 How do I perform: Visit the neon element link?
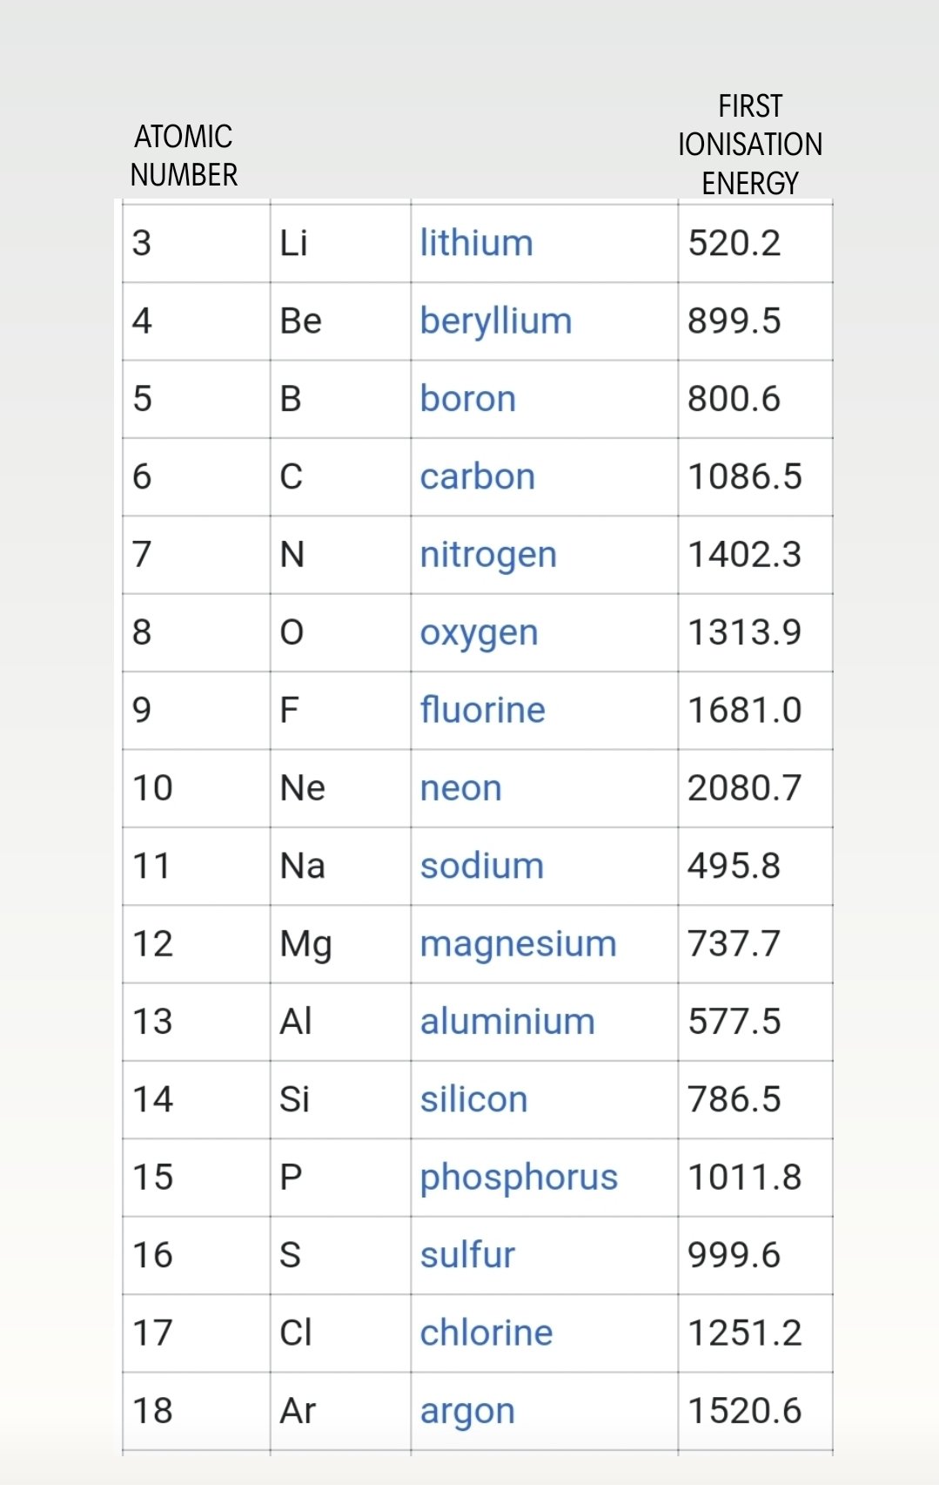pyautogui.click(x=460, y=788)
